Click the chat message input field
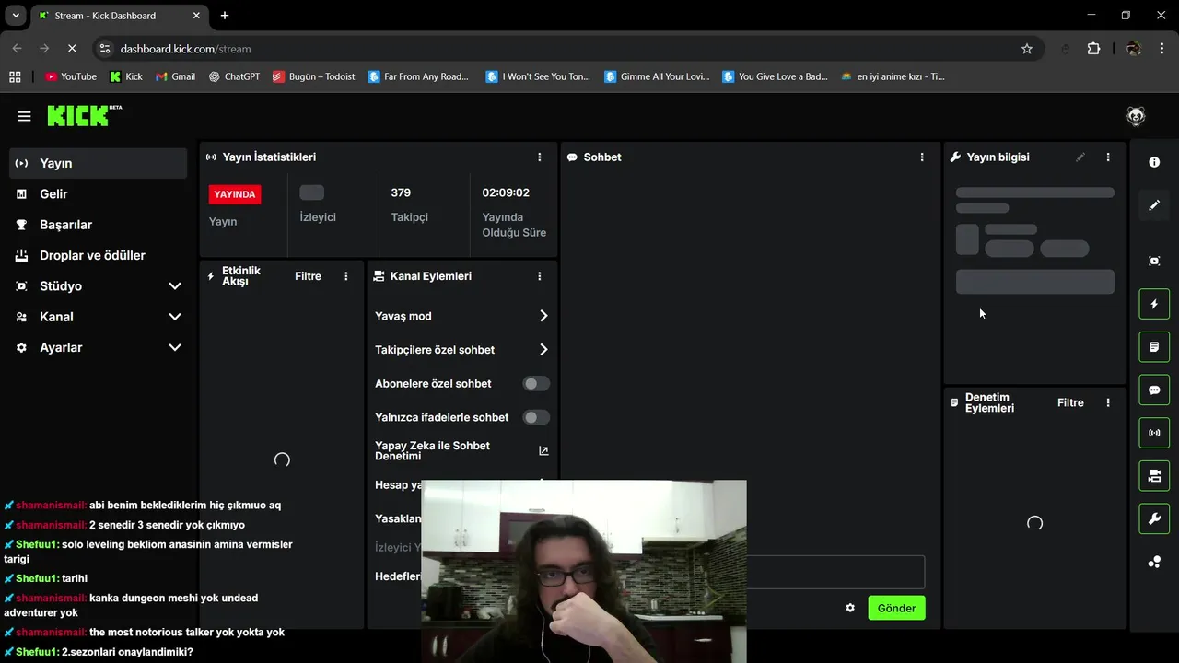This screenshot has width=1179, height=663. click(x=835, y=572)
